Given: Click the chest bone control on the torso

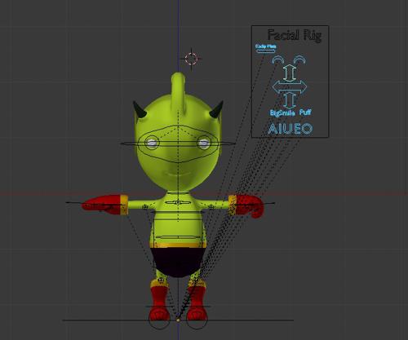Looking at the screenshot, I should coord(178,202).
